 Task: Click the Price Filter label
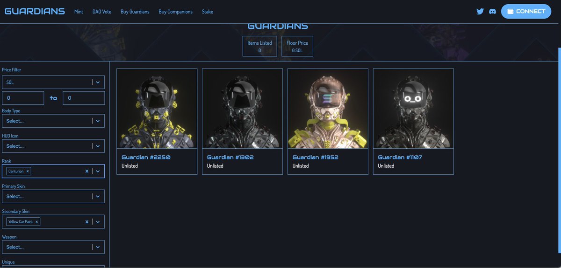point(12,70)
